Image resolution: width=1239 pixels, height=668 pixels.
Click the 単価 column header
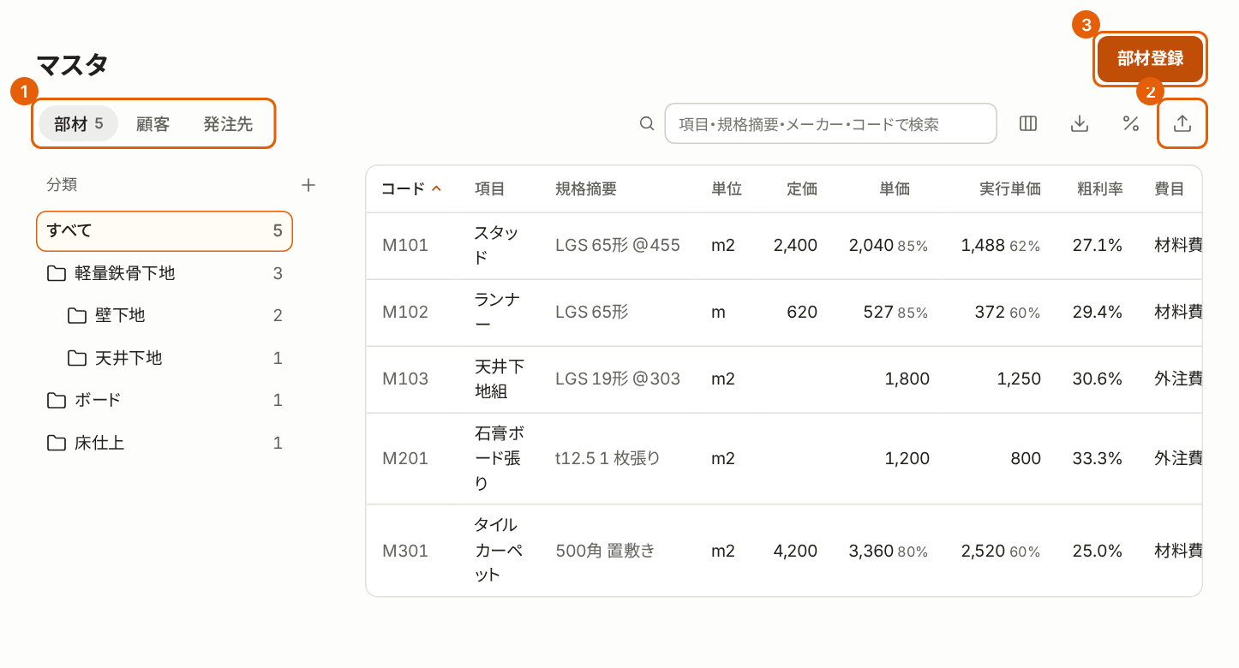coord(895,189)
